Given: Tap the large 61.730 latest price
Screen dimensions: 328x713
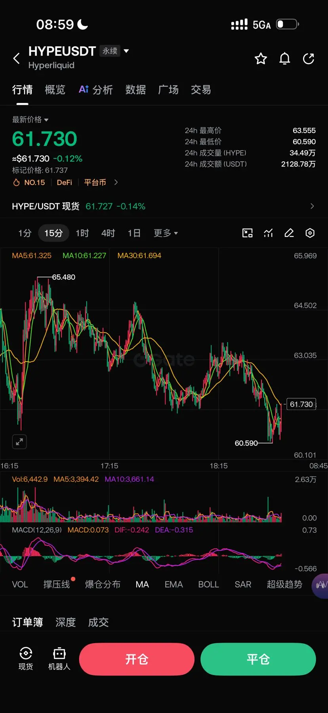Looking at the screenshot, I should coord(44,139).
